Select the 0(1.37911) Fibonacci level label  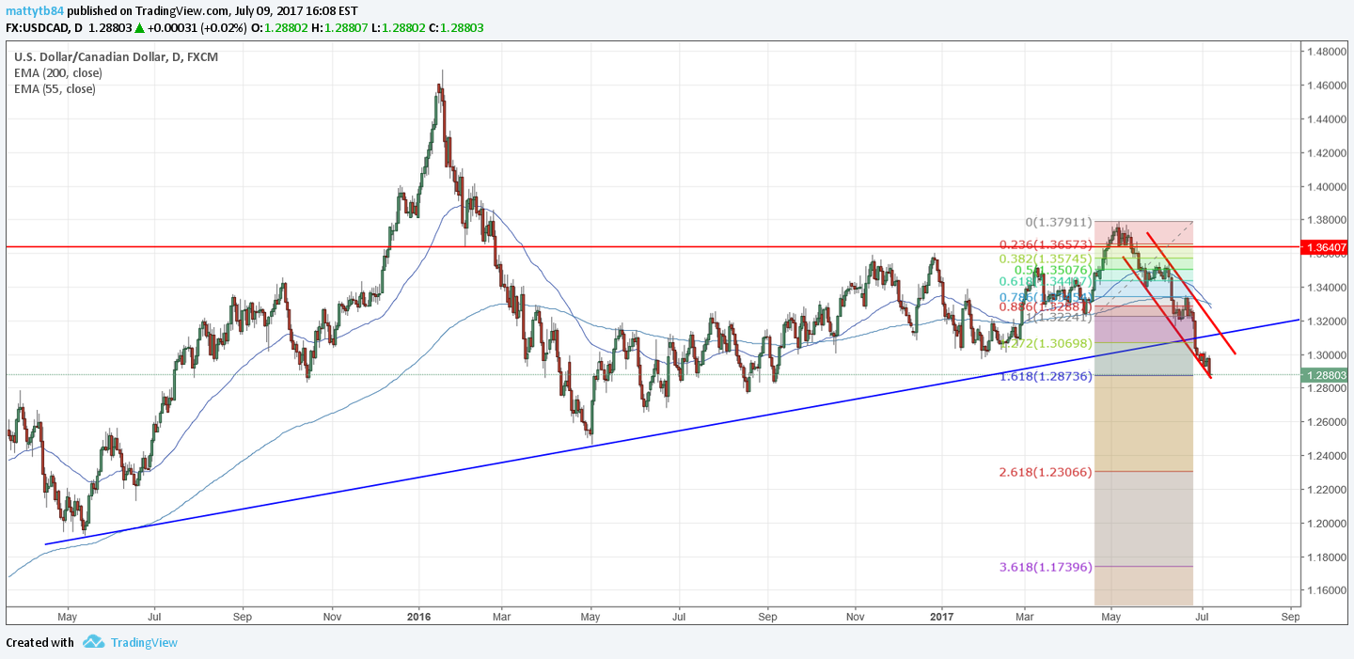(1059, 223)
